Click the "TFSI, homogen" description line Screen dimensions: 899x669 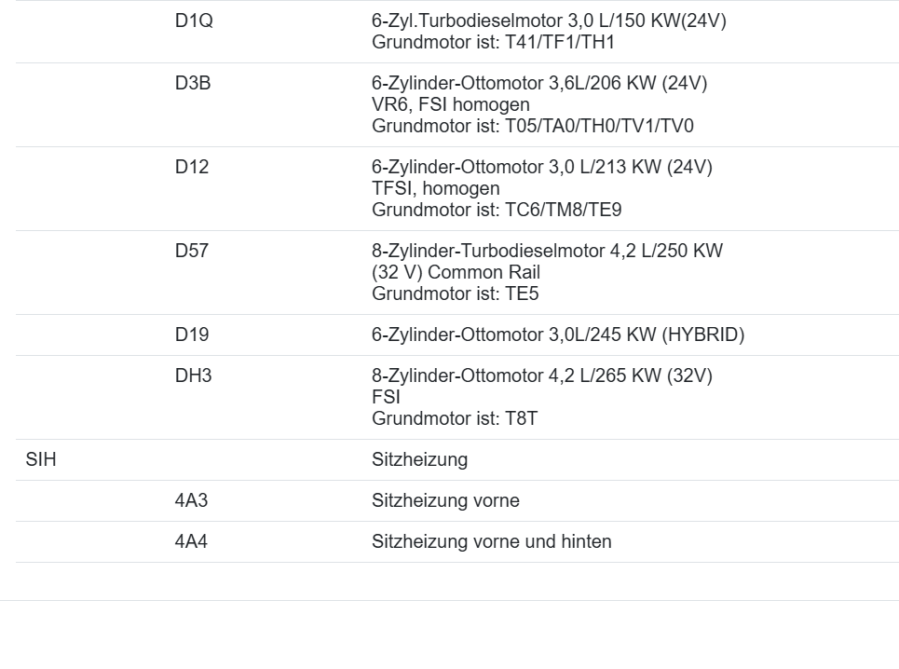pyautogui.click(x=435, y=189)
